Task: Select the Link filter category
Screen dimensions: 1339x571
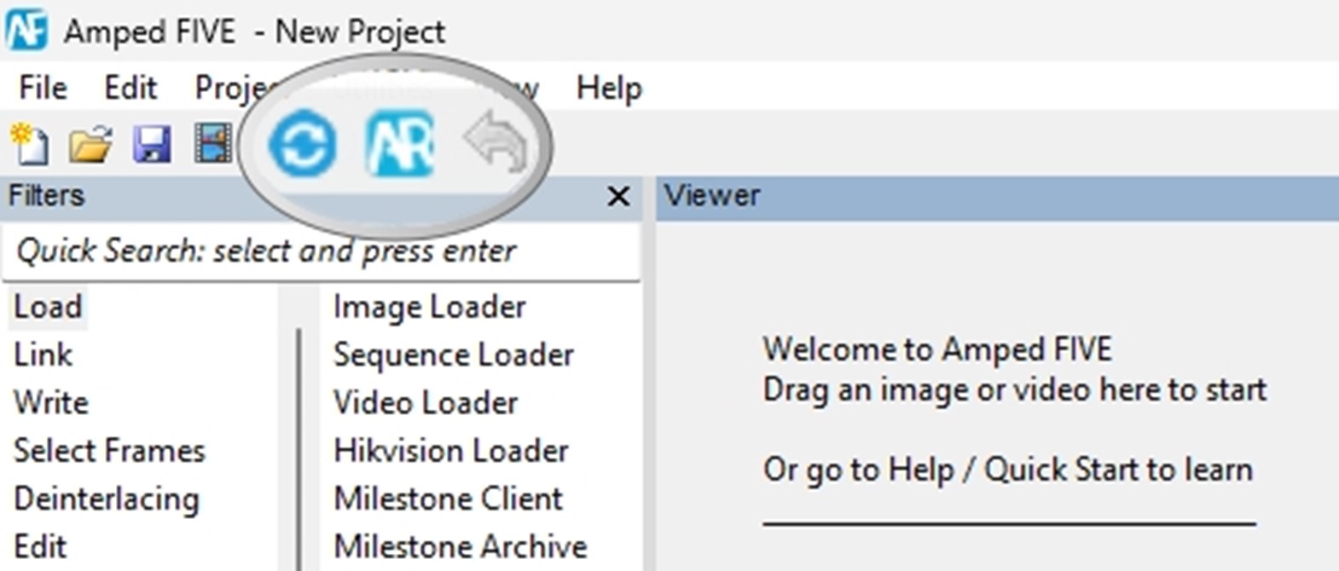Action: click(x=42, y=355)
